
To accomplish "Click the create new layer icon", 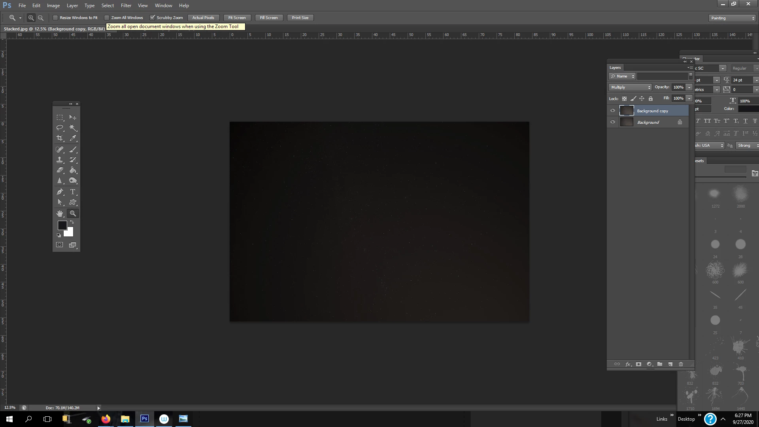I will click(670, 364).
